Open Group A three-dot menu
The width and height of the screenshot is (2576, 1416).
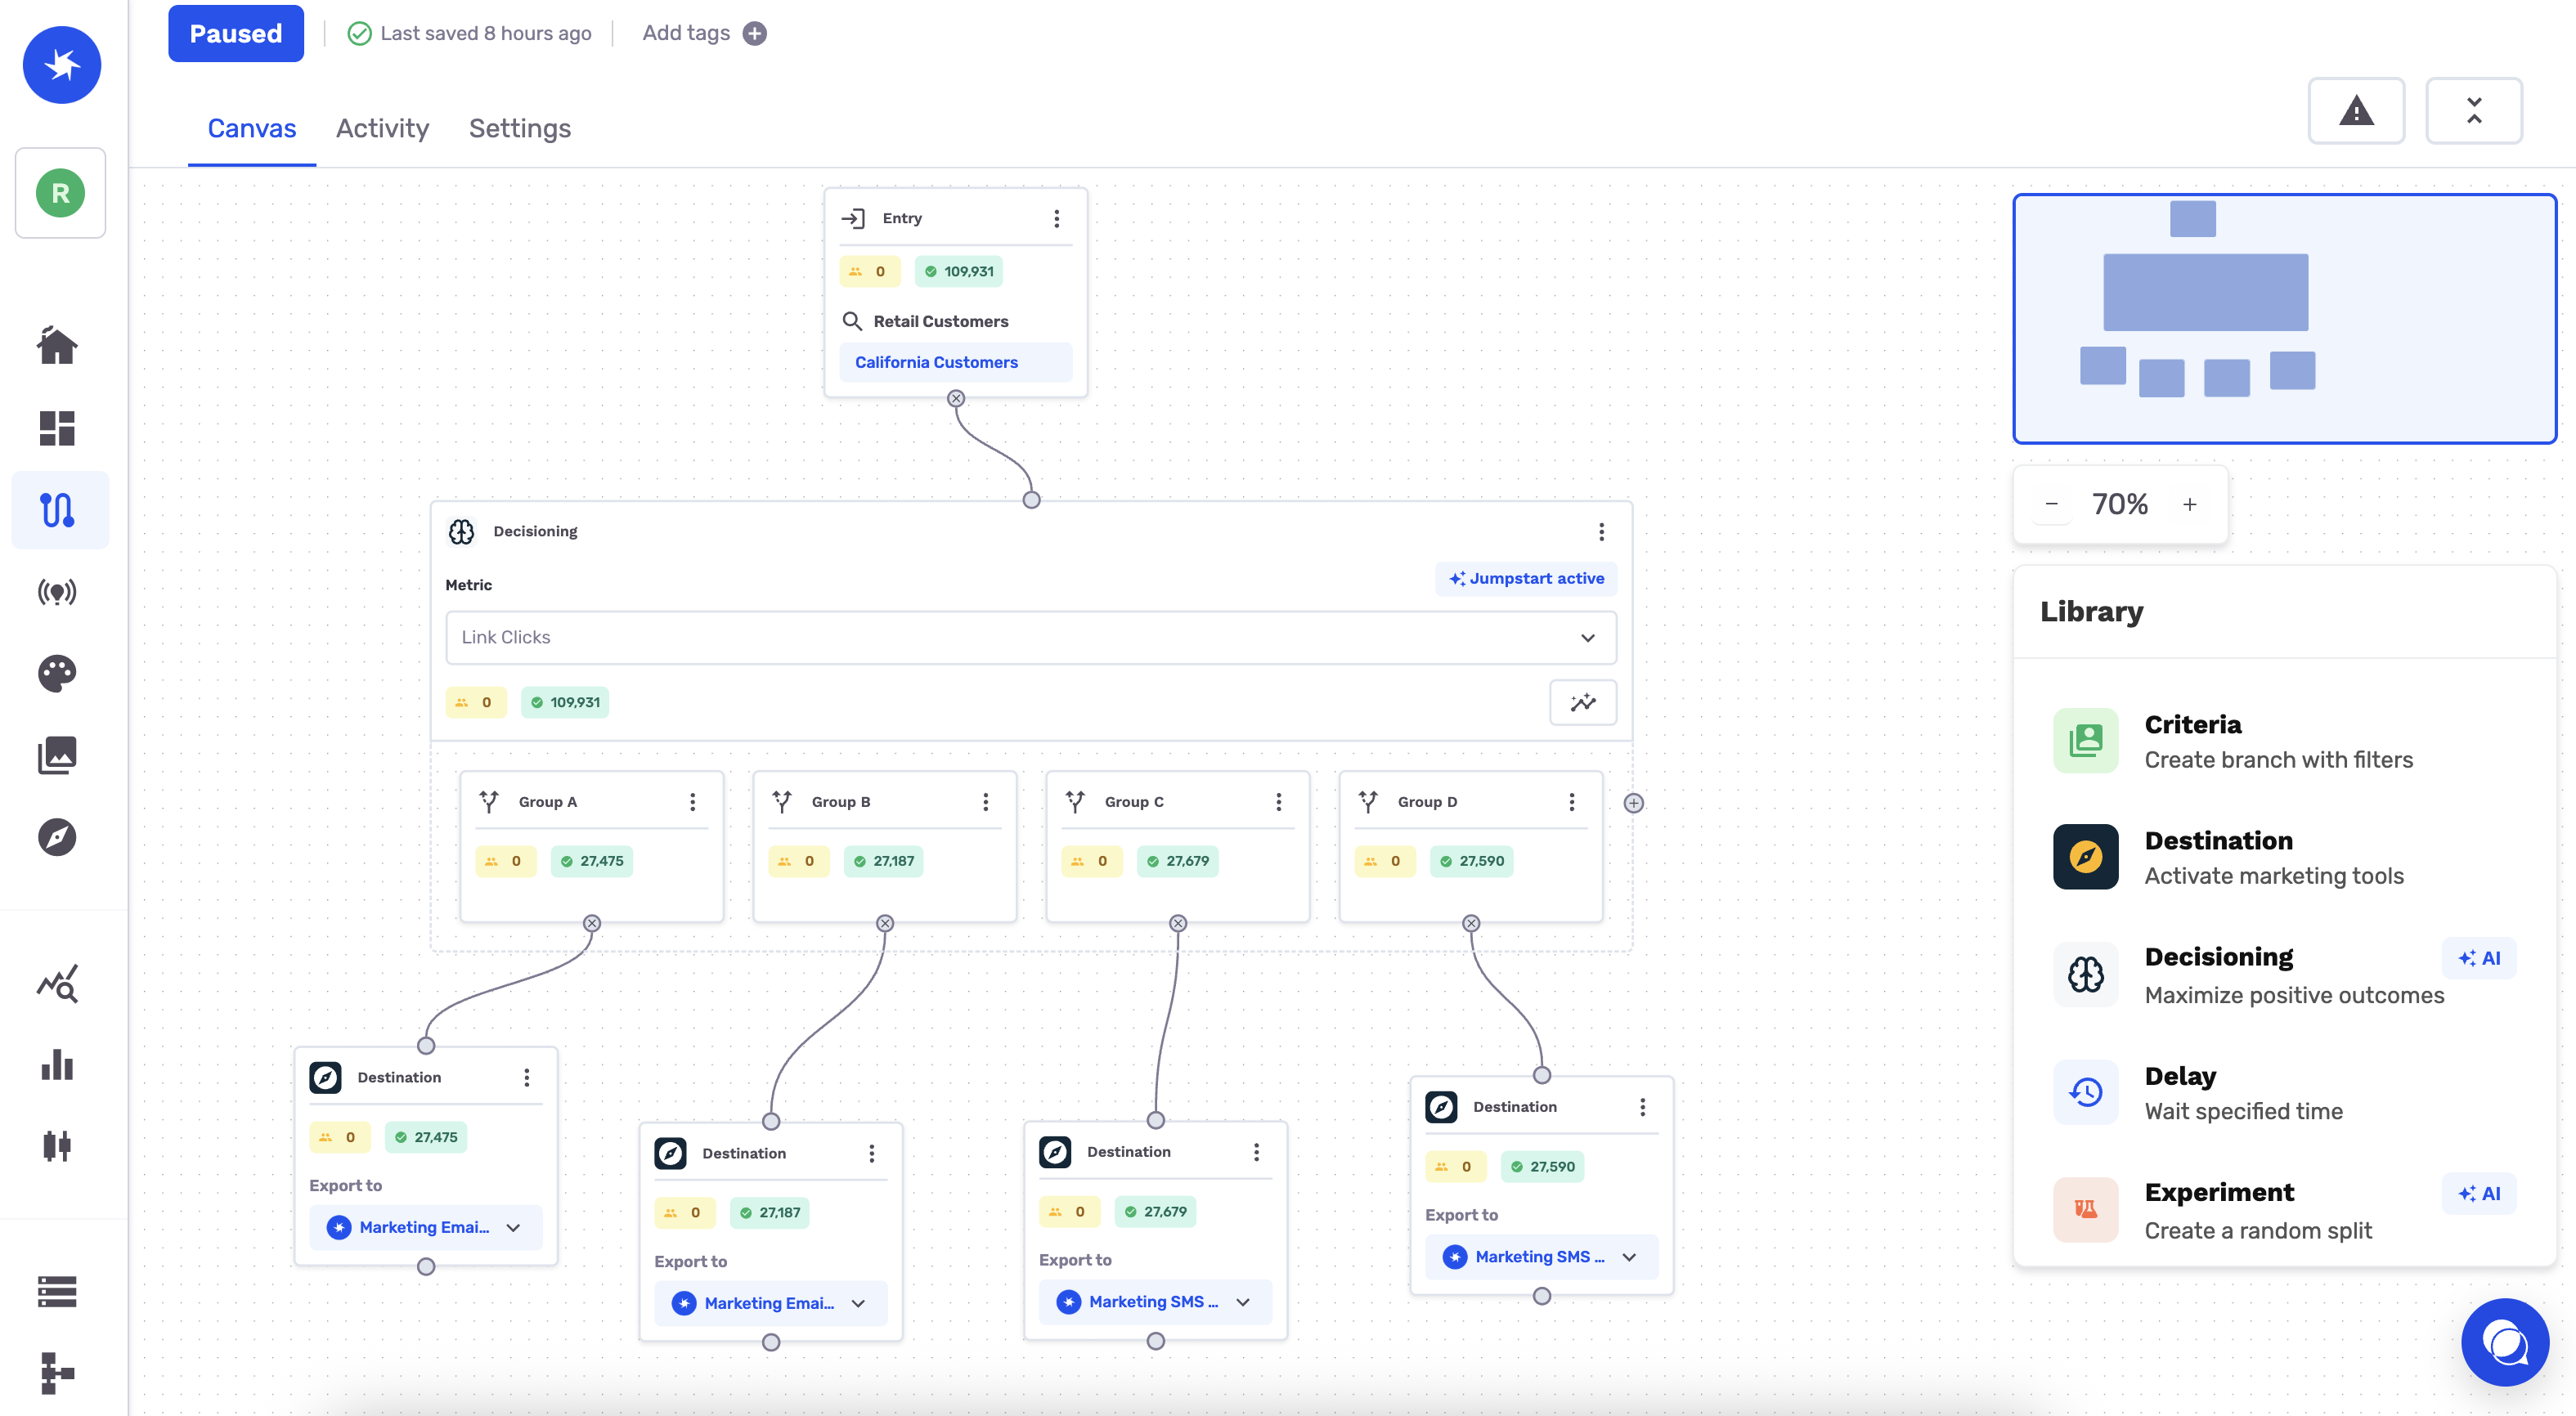click(x=692, y=802)
